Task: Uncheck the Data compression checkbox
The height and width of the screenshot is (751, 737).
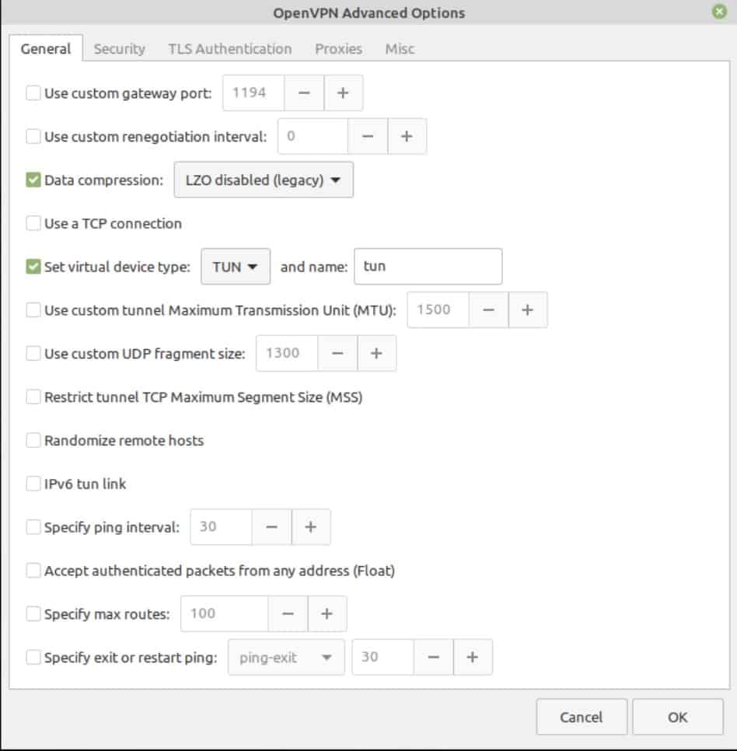Action: pyautogui.click(x=33, y=180)
